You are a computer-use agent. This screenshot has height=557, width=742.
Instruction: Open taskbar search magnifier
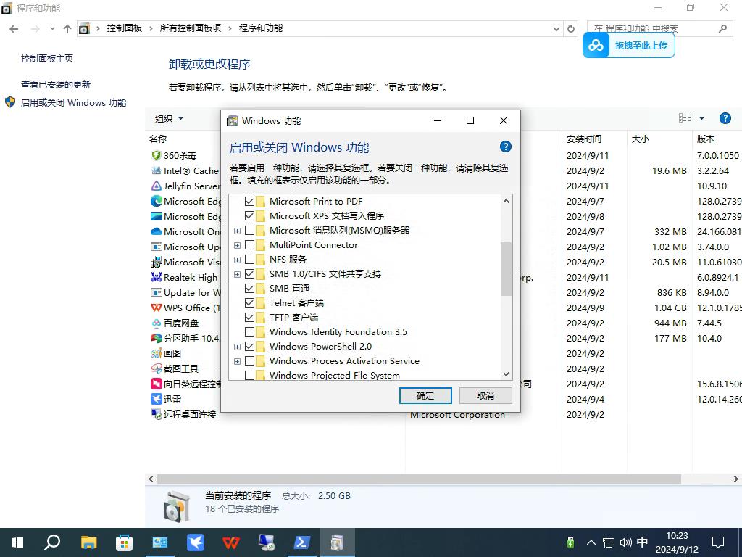[x=52, y=542]
